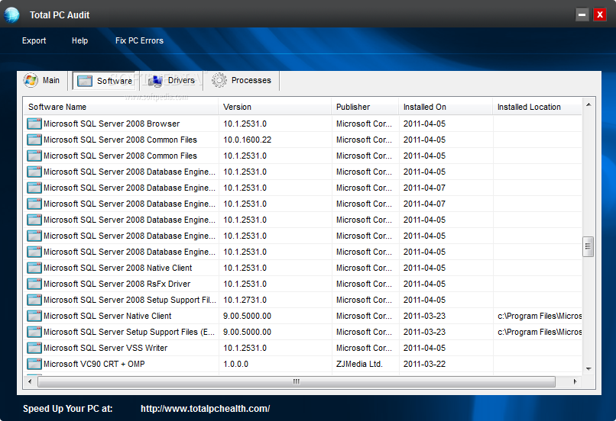Select the Microsoft SQL Server 2008 Browser row
Screen dimensions: 616x421
pyautogui.click(x=302, y=124)
